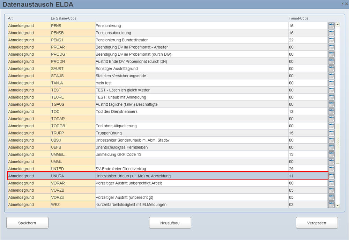Click description 'Tod ohne Aliquotierung'
The image size is (349, 240).
pyautogui.click(x=192, y=126)
